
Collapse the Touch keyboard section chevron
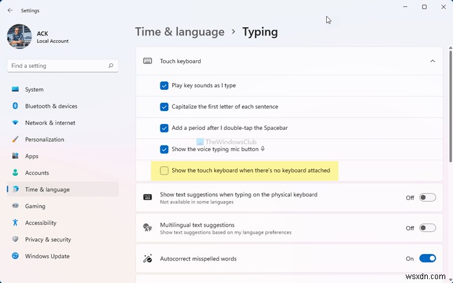coord(432,61)
